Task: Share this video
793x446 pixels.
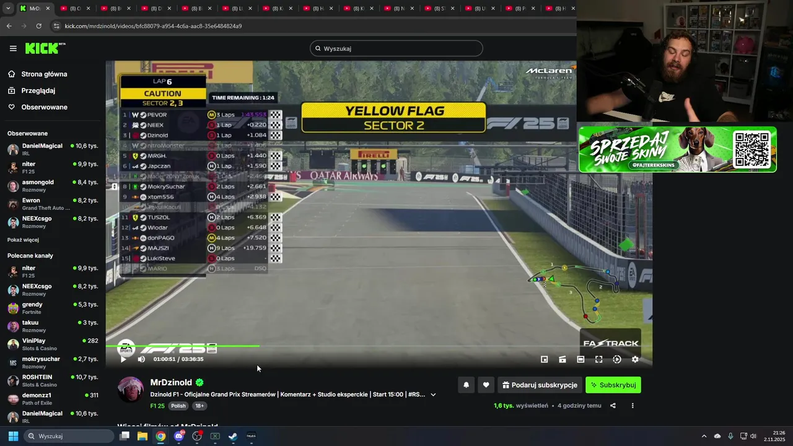Action: 613,406
